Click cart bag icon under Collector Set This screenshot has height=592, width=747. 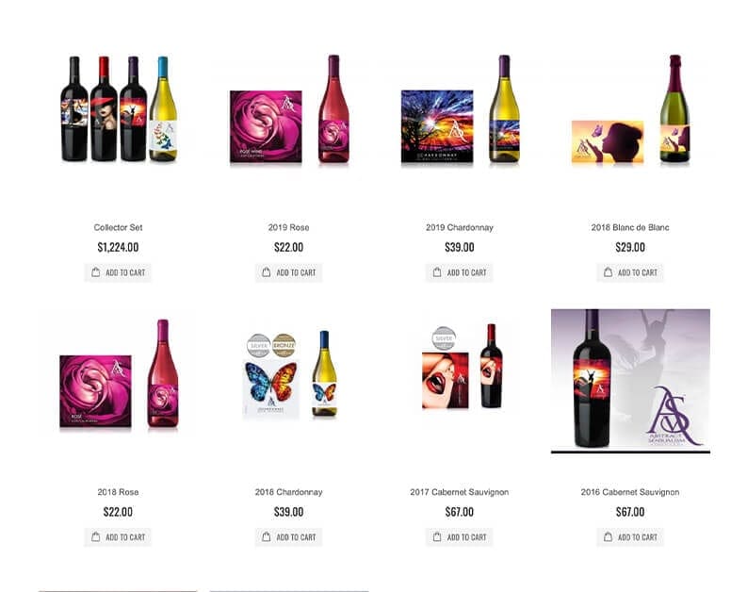(96, 272)
